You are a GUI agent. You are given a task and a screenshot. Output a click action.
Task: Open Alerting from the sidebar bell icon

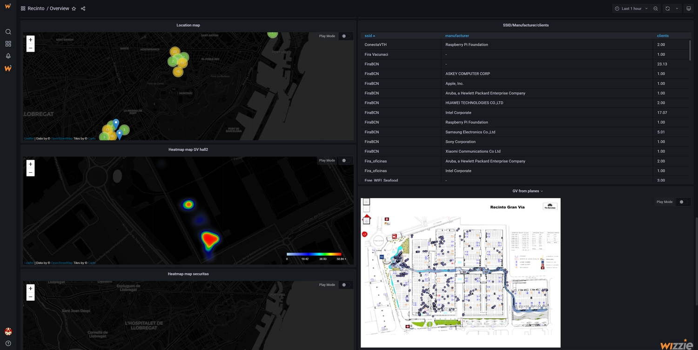click(8, 55)
